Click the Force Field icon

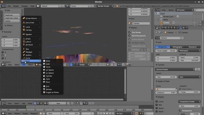(x=24, y=22)
